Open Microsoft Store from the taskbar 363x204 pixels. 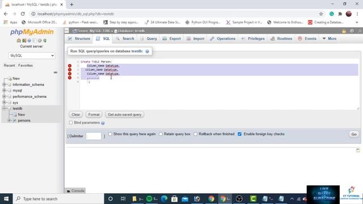click(x=174, y=199)
